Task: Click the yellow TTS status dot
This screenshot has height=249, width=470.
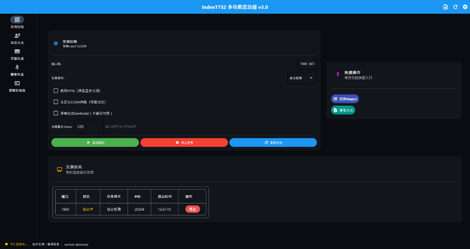Action: coord(6,244)
